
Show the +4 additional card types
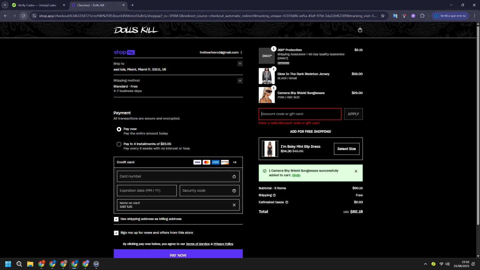tap(235, 162)
